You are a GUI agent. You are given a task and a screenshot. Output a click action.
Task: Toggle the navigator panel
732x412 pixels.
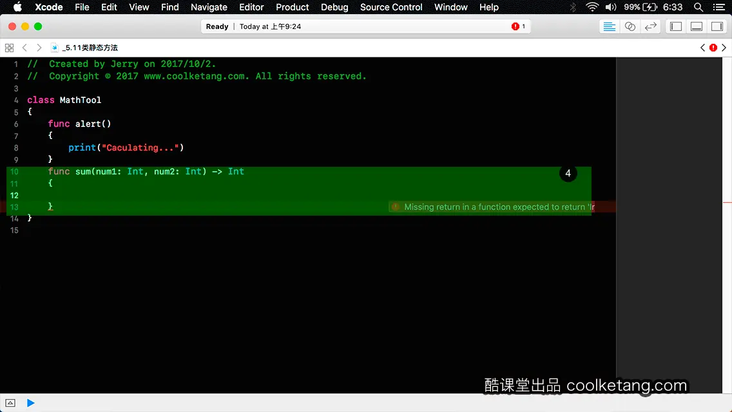point(676,26)
